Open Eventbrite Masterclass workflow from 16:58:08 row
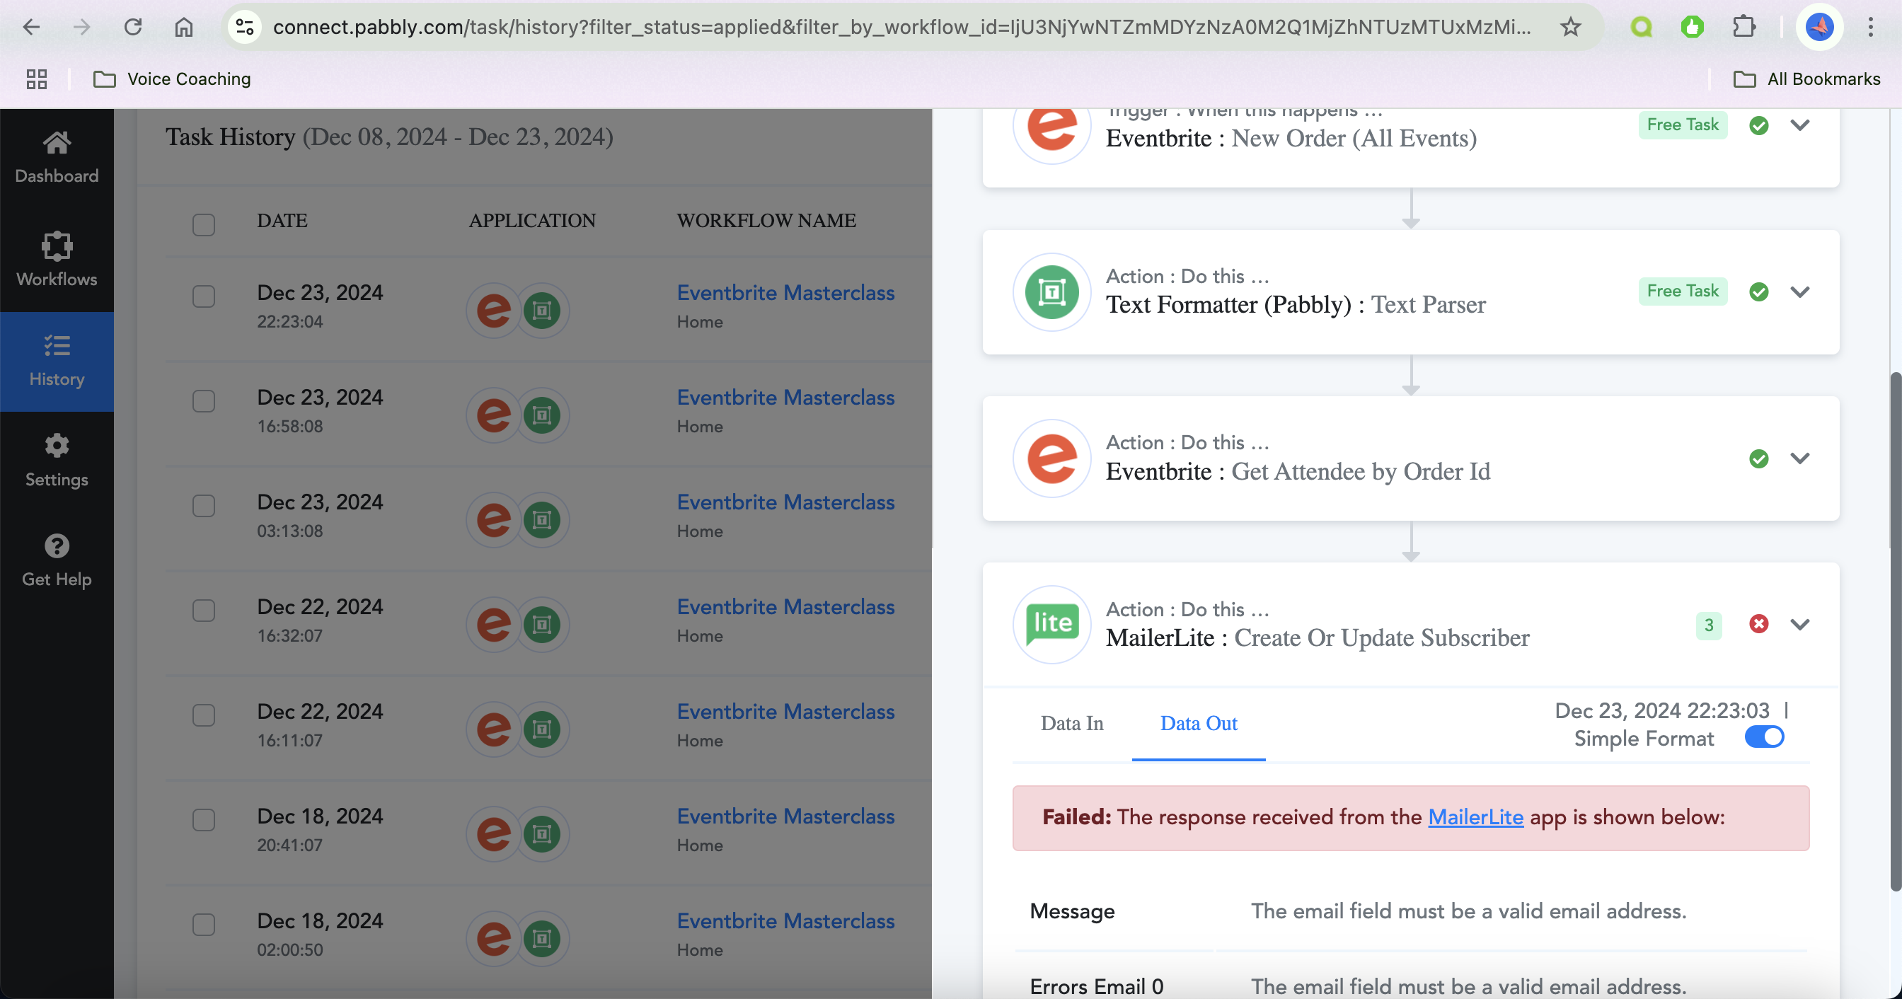The image size is (1902, 999). point(785,398)
